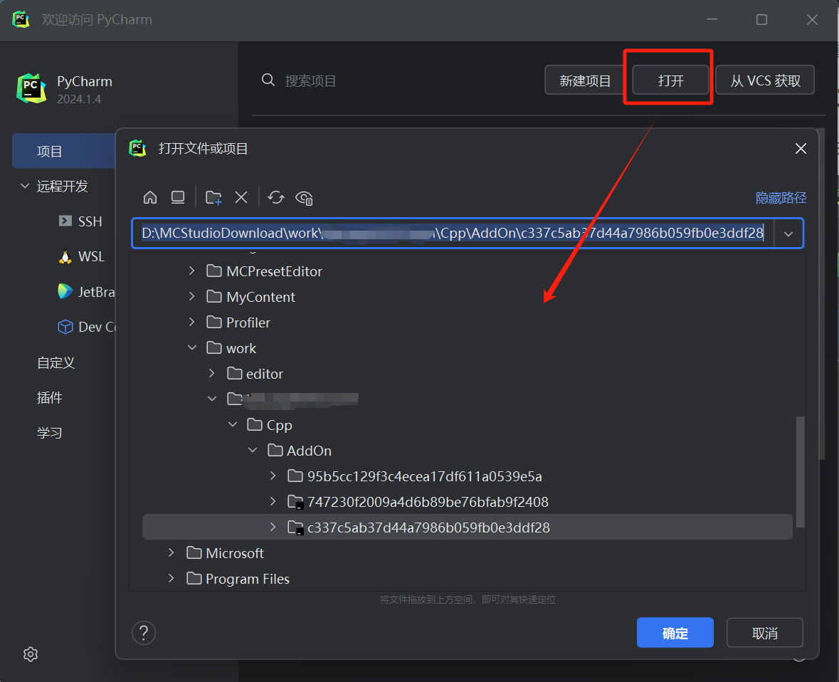Collapse the work folder
Viewport: 839px width, 682px height.
coord(192,347)
